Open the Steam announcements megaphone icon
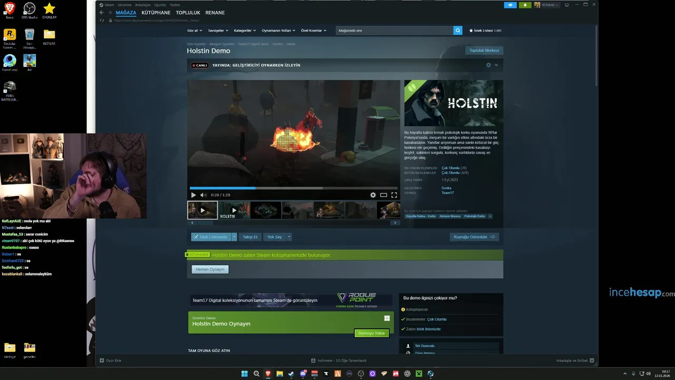Screen dimensions: 675x380 (510, 5)
